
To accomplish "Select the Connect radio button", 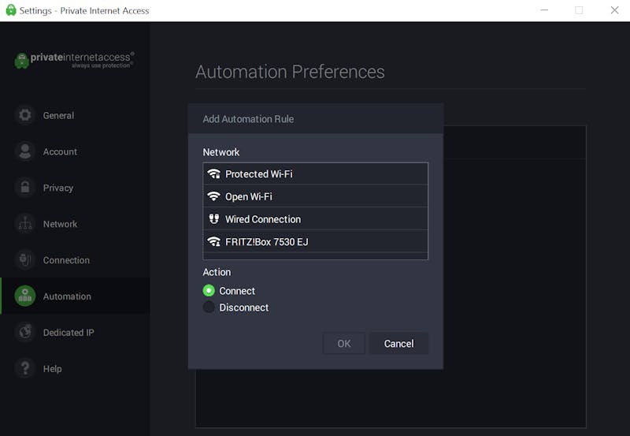I will point(209,290).
